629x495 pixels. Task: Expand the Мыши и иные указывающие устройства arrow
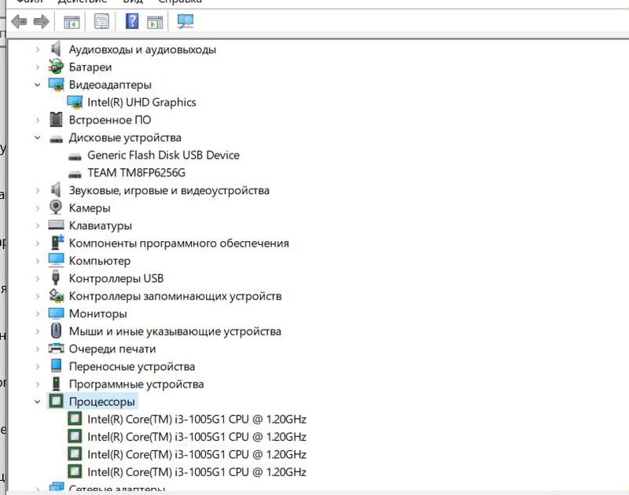37,332
